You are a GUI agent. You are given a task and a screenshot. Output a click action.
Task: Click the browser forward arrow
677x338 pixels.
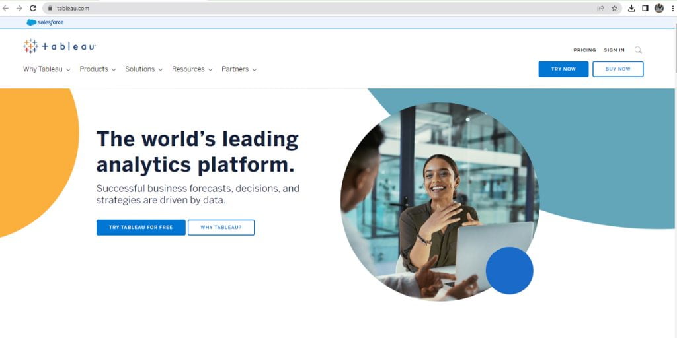[x=19, y=8]
